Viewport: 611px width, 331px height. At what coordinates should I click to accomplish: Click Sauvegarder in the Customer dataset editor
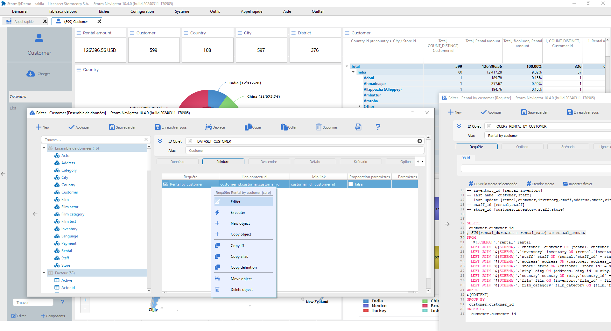click(x=122, y=127)
